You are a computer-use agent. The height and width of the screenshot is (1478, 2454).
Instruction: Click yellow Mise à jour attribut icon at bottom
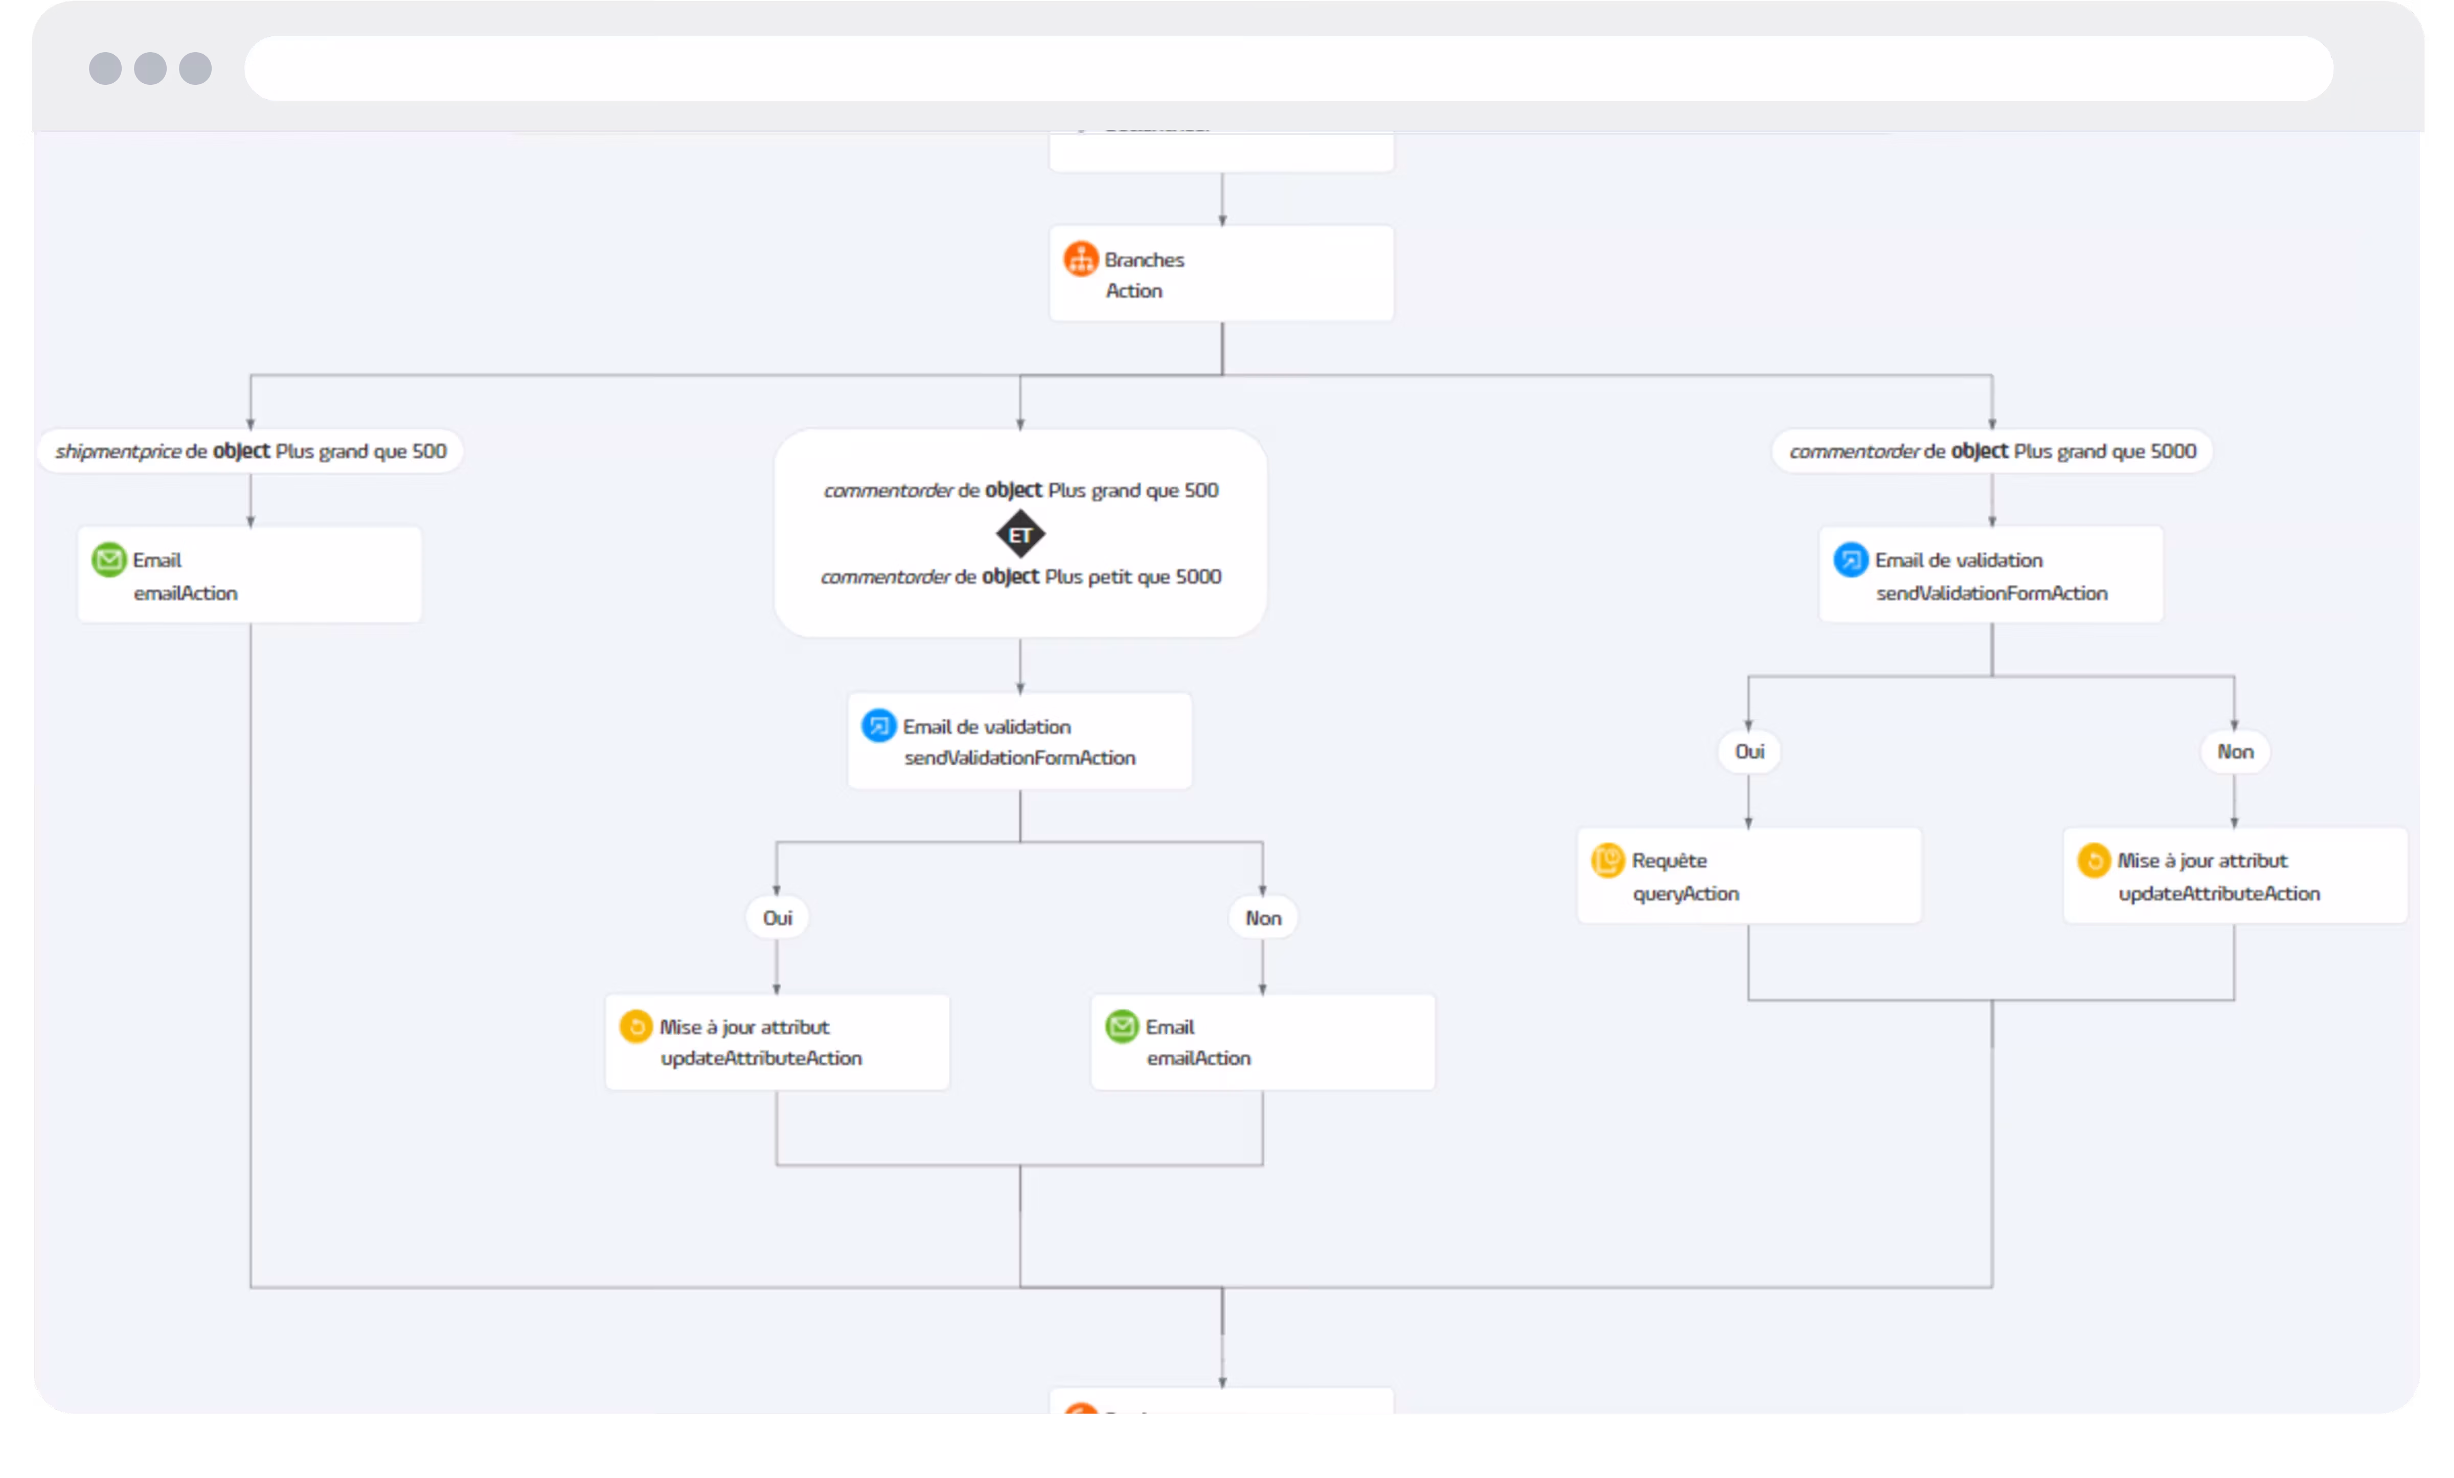pos(635,1026)
